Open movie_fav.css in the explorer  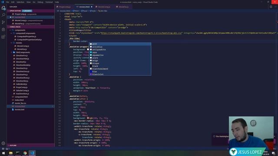point(20,103)
